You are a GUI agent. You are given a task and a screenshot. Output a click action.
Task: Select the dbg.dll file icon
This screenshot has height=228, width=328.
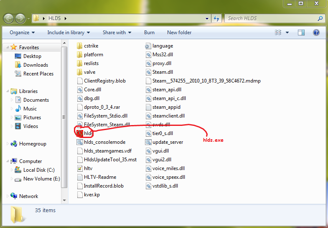pyautogui.click(x=80, y=98)
